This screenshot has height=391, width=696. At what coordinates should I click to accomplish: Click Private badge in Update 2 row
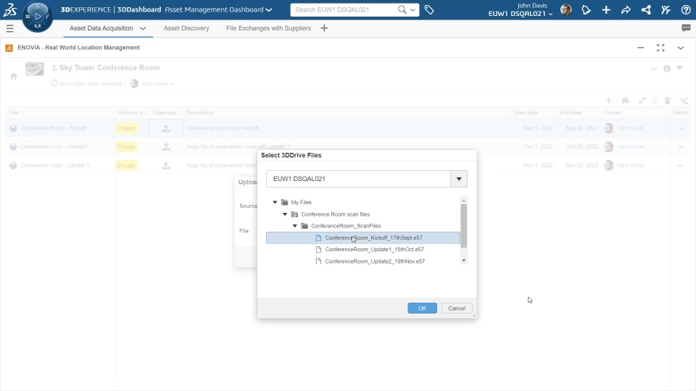coord(126,165)
